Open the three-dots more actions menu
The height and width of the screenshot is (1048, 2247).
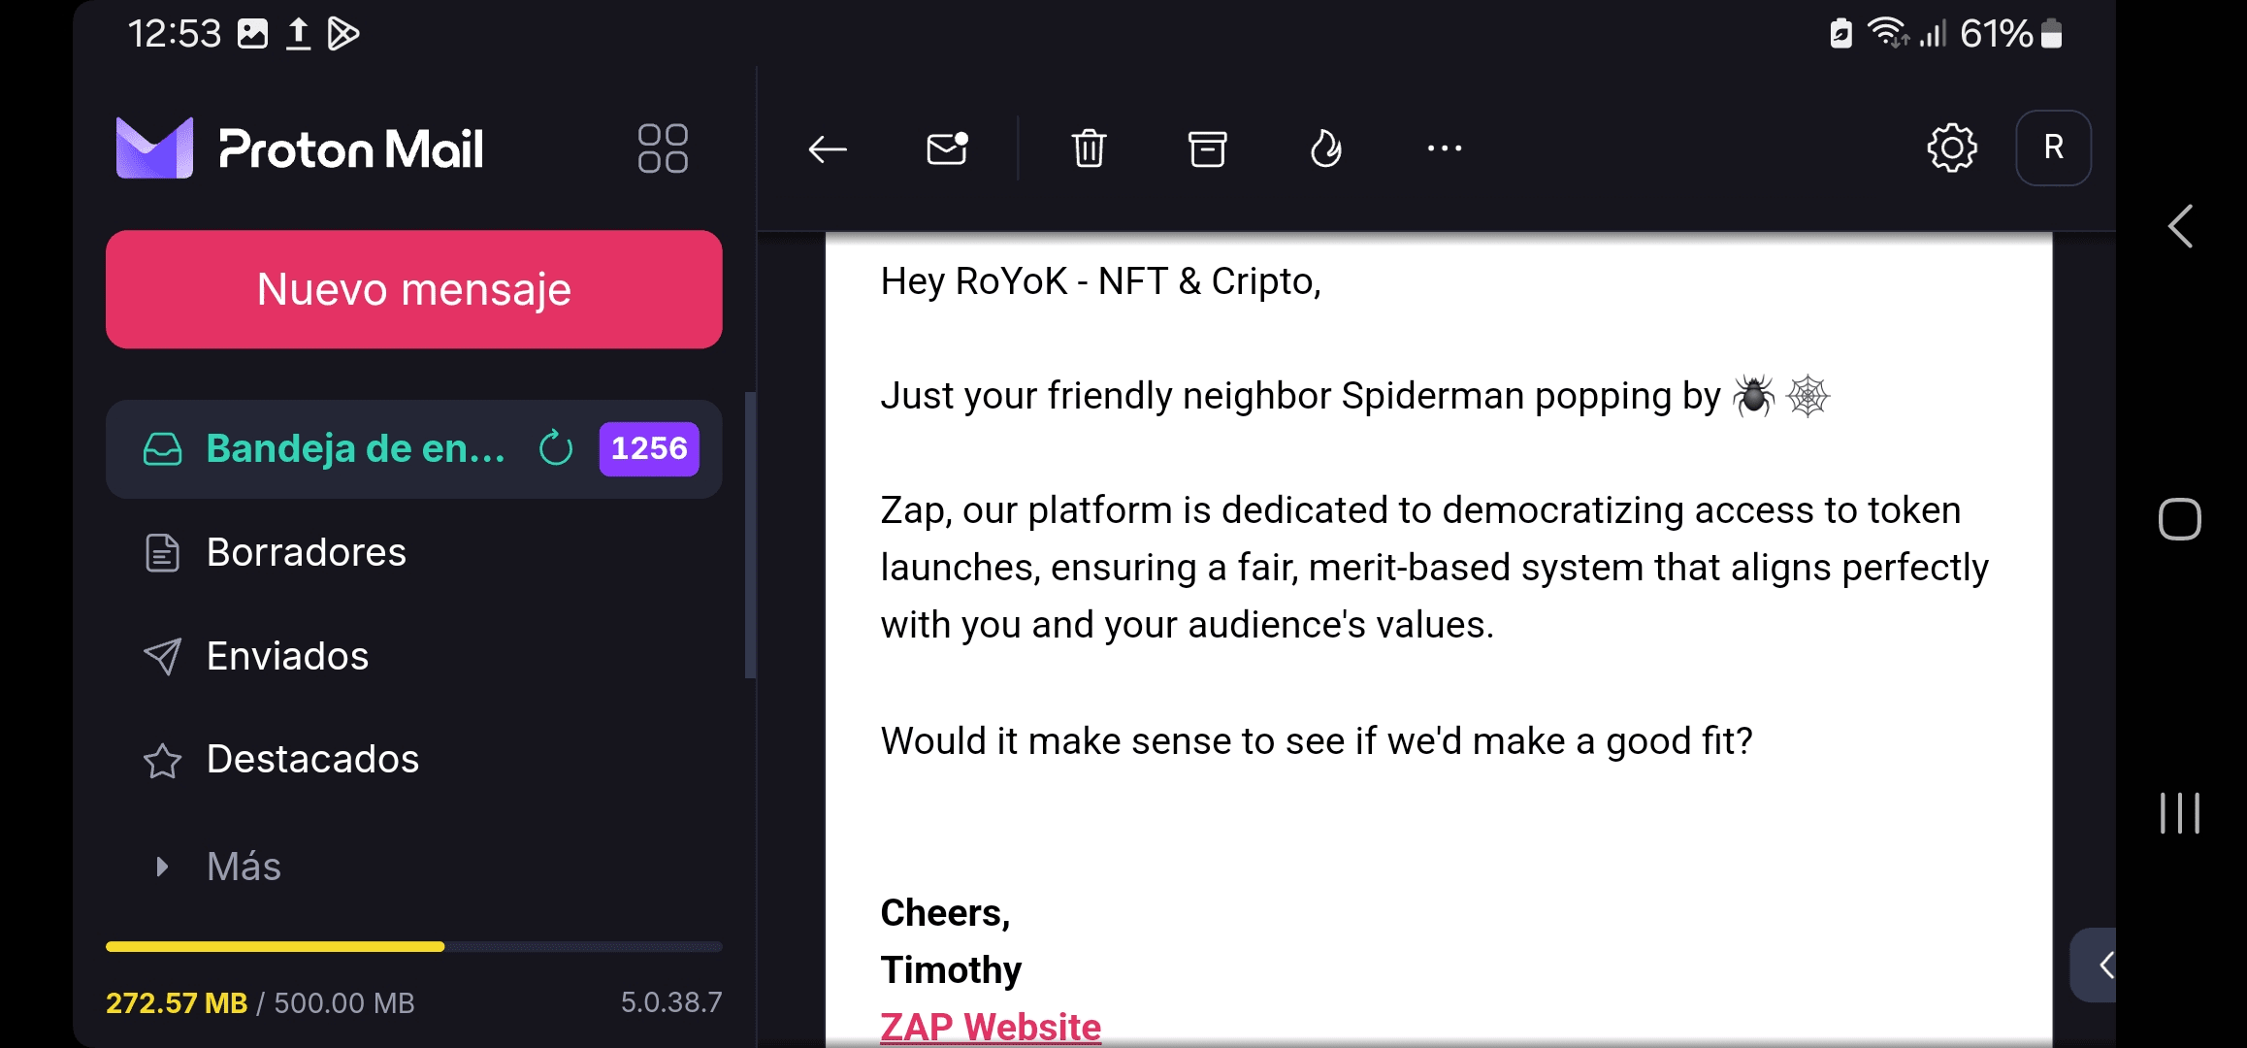tap(1444, 148)
